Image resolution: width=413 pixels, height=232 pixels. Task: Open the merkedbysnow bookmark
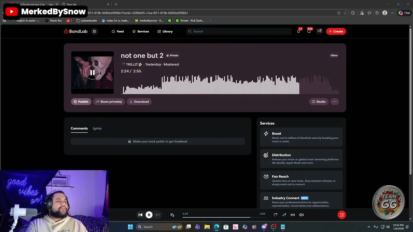point(149,21)
